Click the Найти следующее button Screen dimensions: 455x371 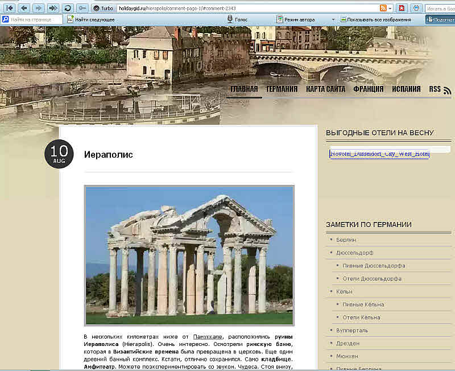pos(91,19)
